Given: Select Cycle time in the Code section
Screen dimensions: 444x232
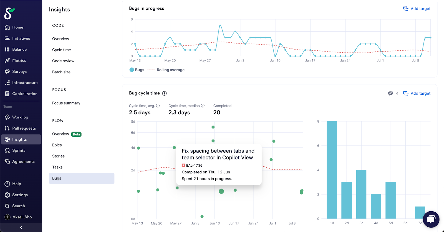Looking at the screenshot, I should pyautogui.click(x=62, y=50).
